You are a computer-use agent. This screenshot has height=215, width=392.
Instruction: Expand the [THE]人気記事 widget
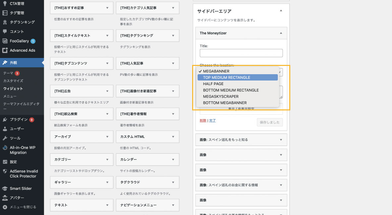coord(173,64)
